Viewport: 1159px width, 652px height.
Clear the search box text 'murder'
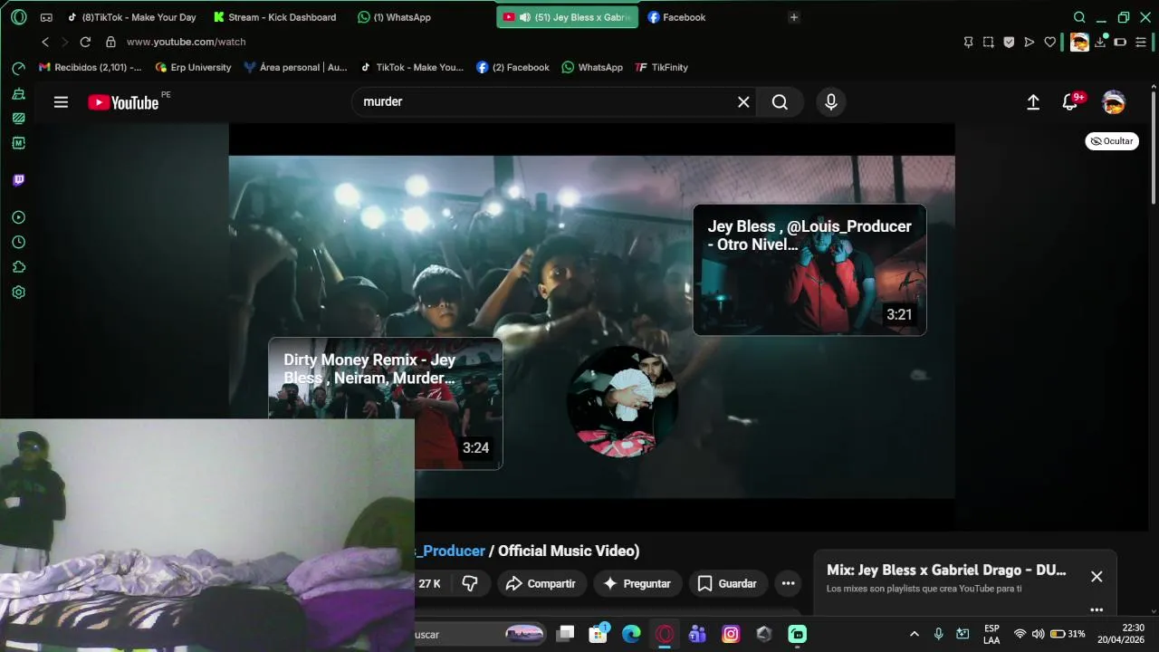point(743,102)
